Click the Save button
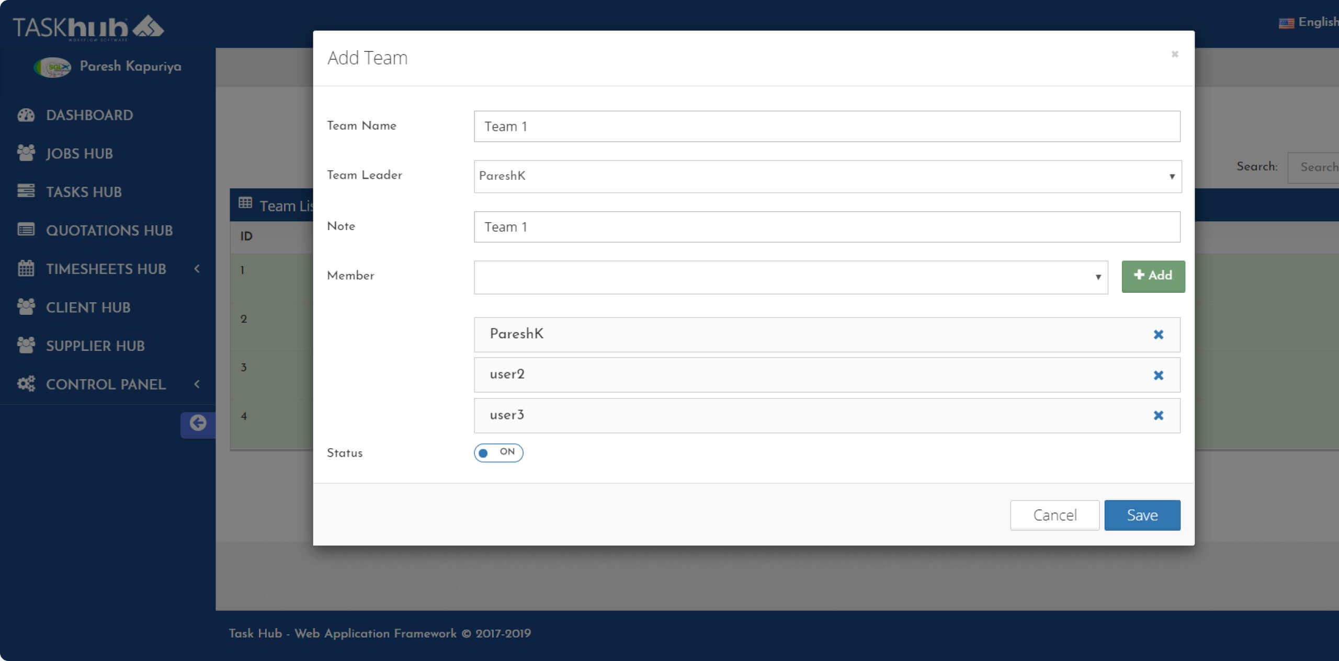1339x661 pixels. point(1142,514)
